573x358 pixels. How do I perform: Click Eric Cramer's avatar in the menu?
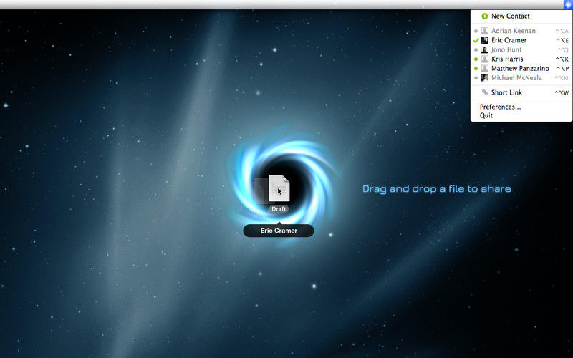(485, 41)
